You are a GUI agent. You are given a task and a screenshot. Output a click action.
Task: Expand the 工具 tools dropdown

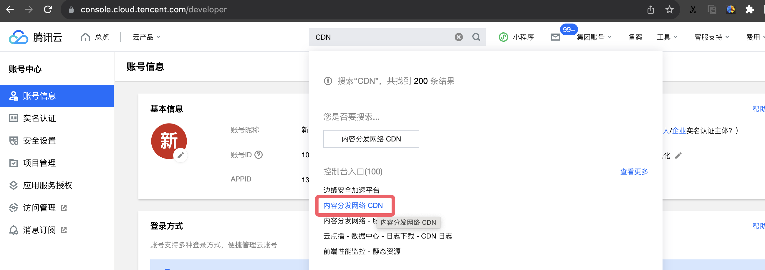667,37
